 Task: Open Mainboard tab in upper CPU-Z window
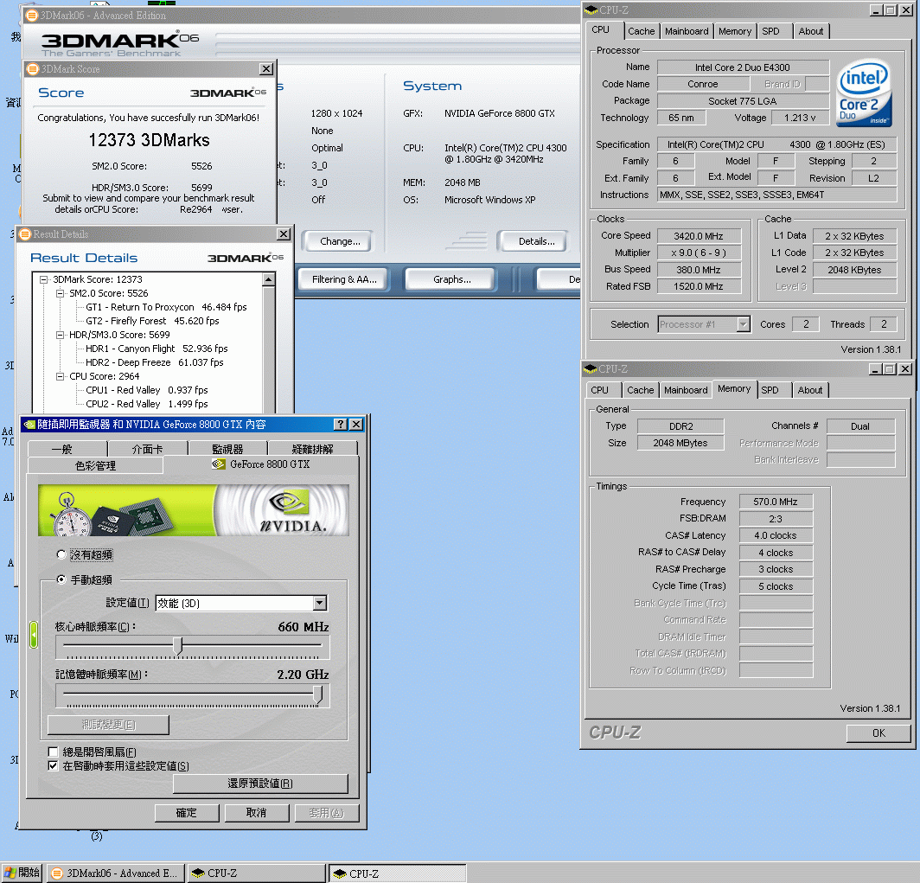tap(687, 31)
